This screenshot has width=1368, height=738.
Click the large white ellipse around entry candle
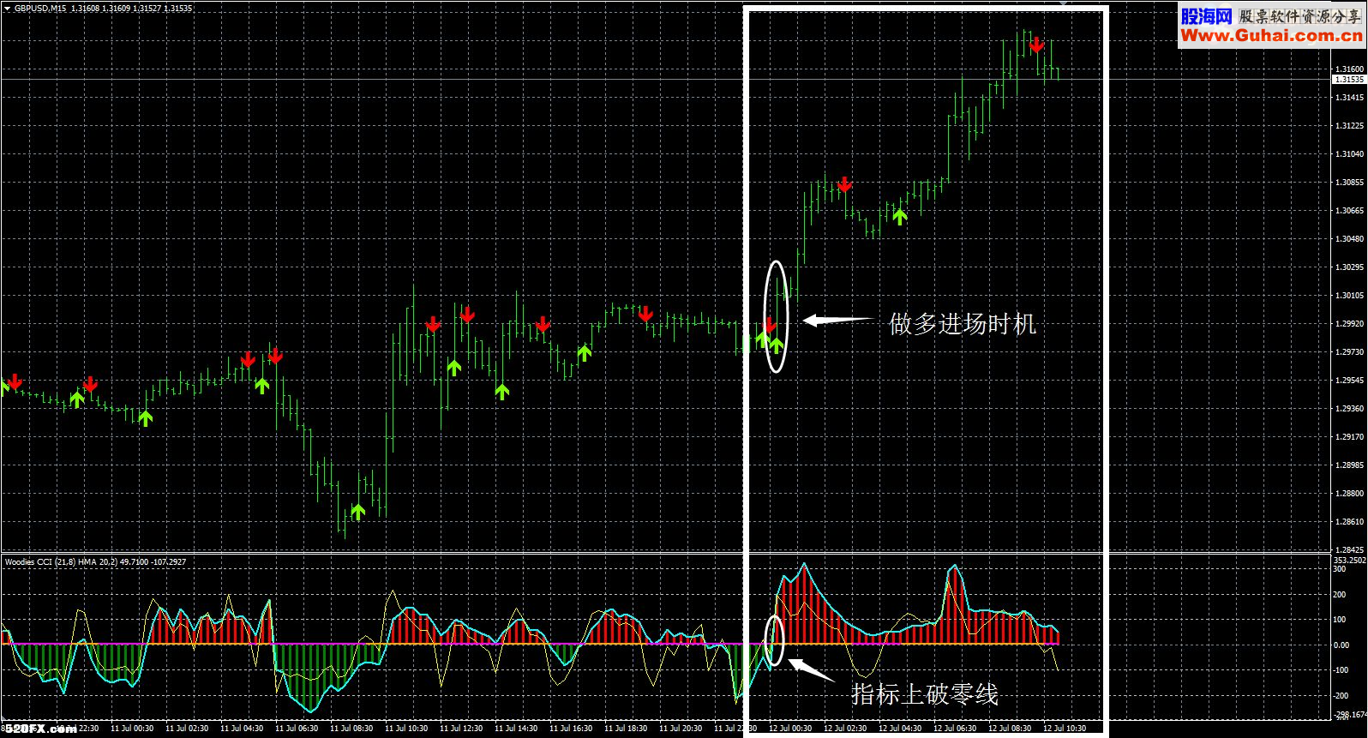tap(776, 262)
